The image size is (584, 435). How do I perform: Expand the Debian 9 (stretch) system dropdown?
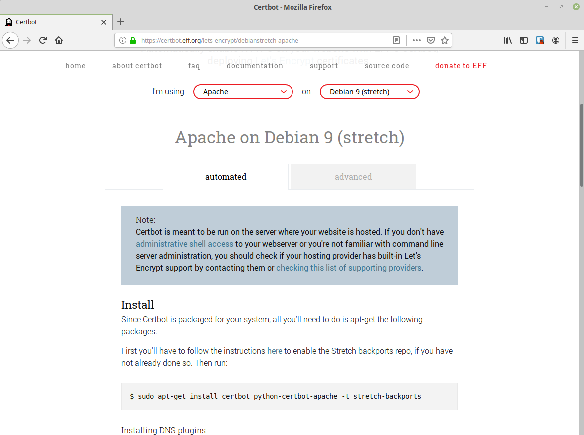click(x=369, y=92)
